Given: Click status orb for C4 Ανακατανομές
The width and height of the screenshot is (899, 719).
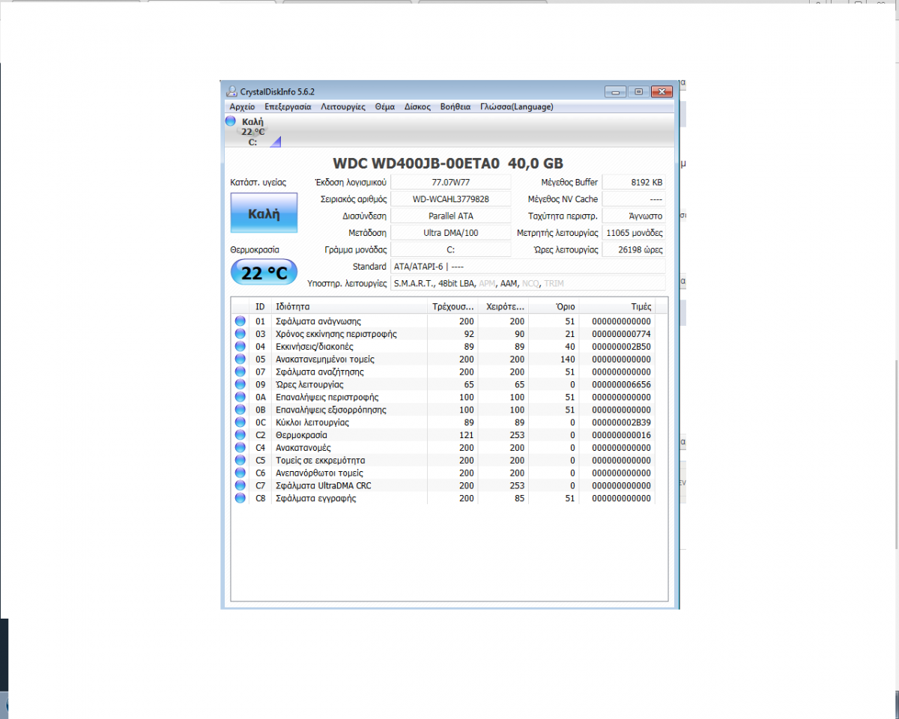Looking at the screenshot, I should click(x=240, y=448).
